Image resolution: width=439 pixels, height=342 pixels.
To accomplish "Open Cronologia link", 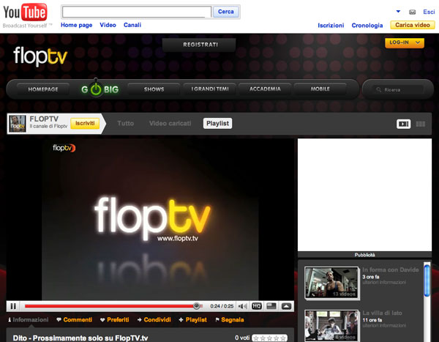I will [367, 26].
